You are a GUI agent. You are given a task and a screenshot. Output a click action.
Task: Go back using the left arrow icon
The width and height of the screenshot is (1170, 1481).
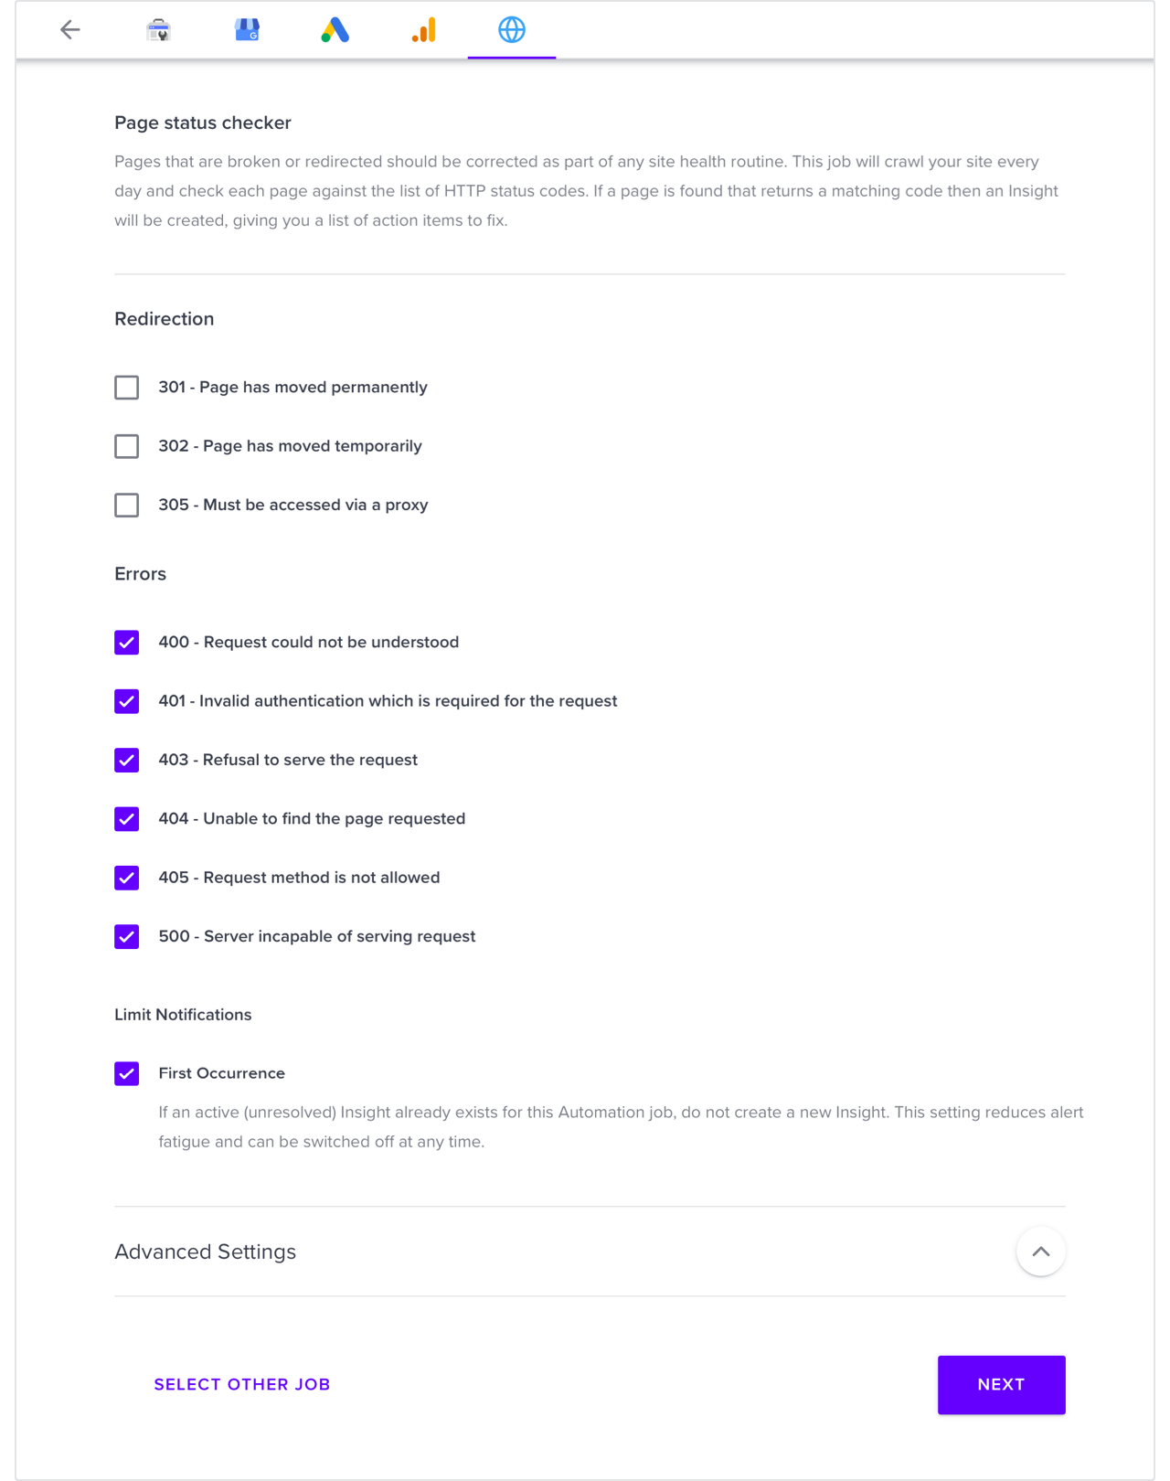[x=70, y=30]
